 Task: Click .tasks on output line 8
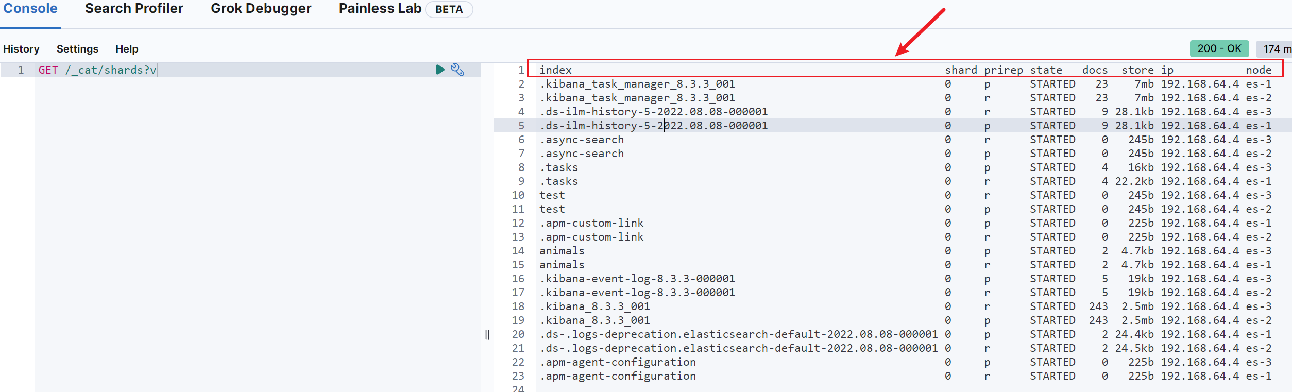559,167
